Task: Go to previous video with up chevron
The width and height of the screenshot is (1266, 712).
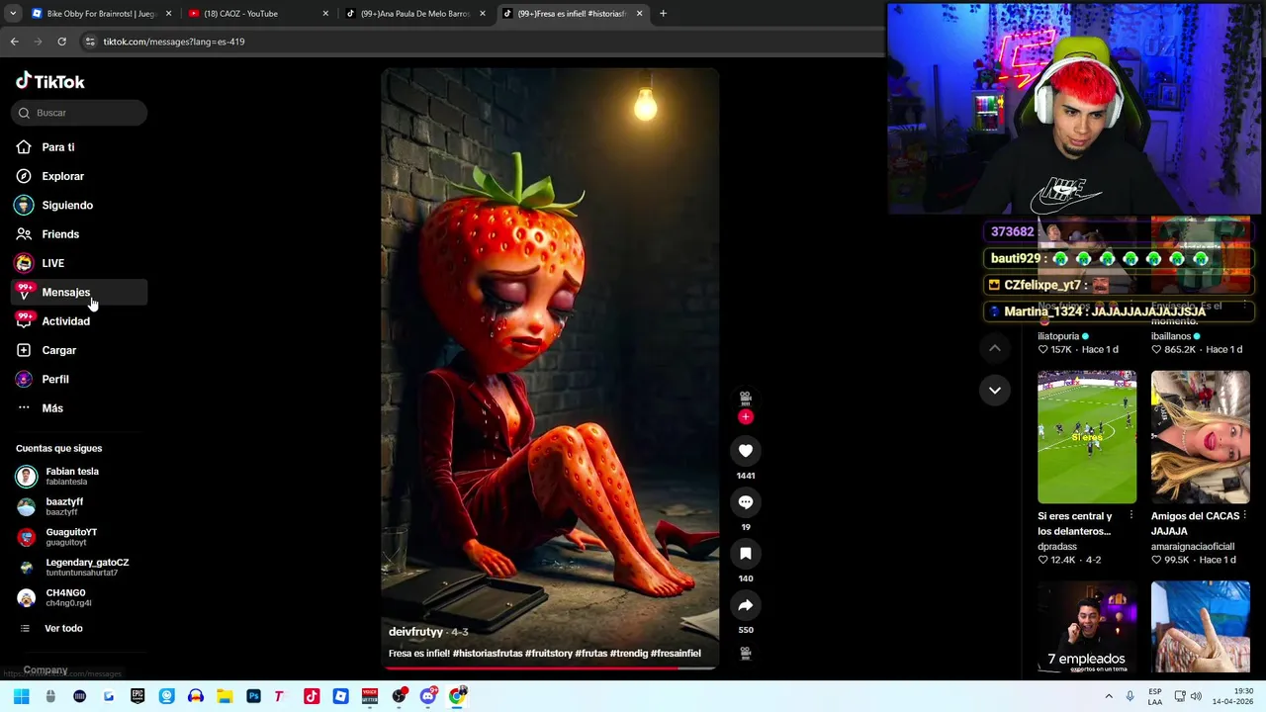Action: pyautogui.click(x=995, y=348)
